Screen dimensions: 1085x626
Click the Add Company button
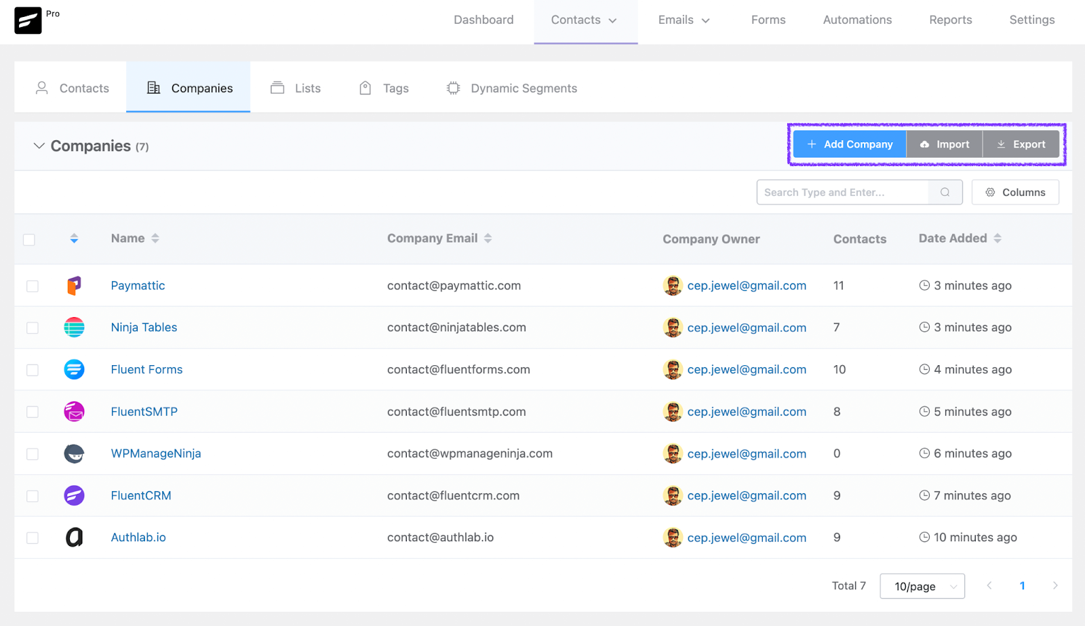click(x=850, y=144)
